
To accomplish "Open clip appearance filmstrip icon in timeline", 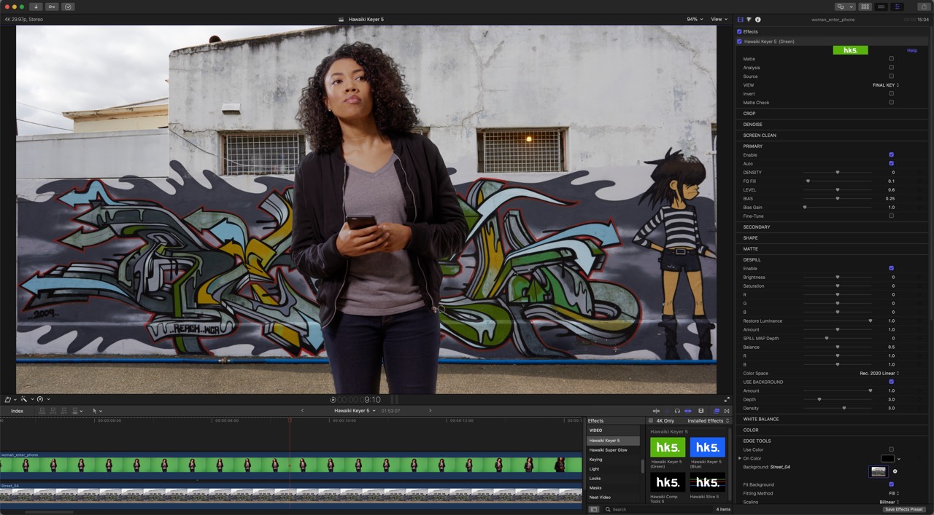I will pos(701,411).
